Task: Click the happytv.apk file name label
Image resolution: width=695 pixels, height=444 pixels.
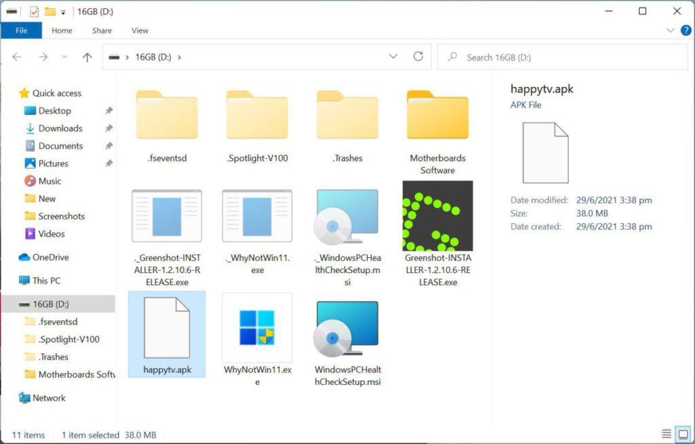Action: click(167, 369)
